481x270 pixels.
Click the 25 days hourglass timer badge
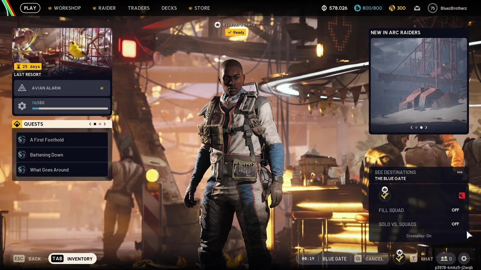27,66
